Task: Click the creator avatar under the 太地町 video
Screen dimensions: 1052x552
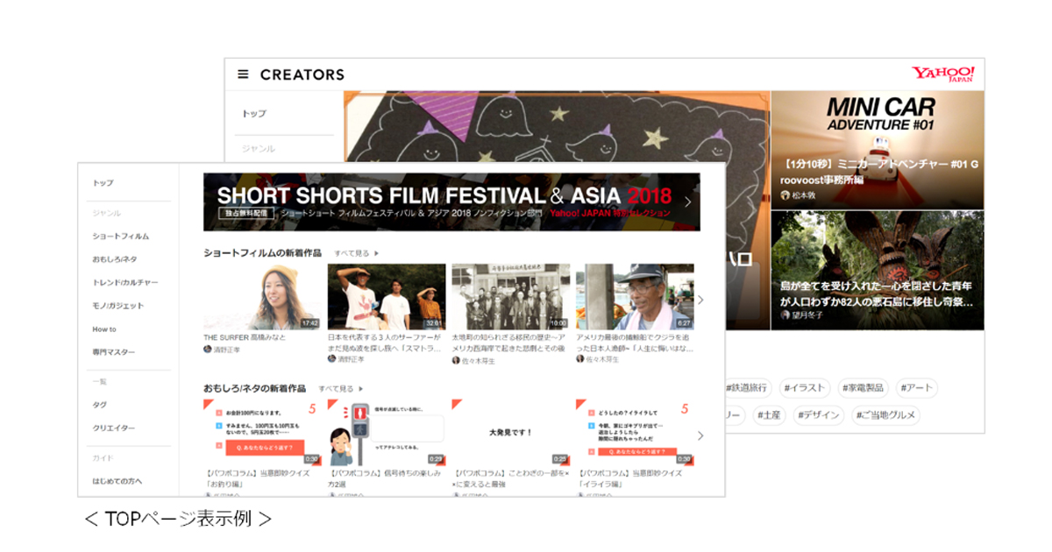Action: coord(456,359)
